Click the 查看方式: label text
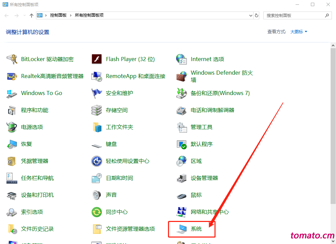This screenshot has width=336, height=244. (277, 32)
